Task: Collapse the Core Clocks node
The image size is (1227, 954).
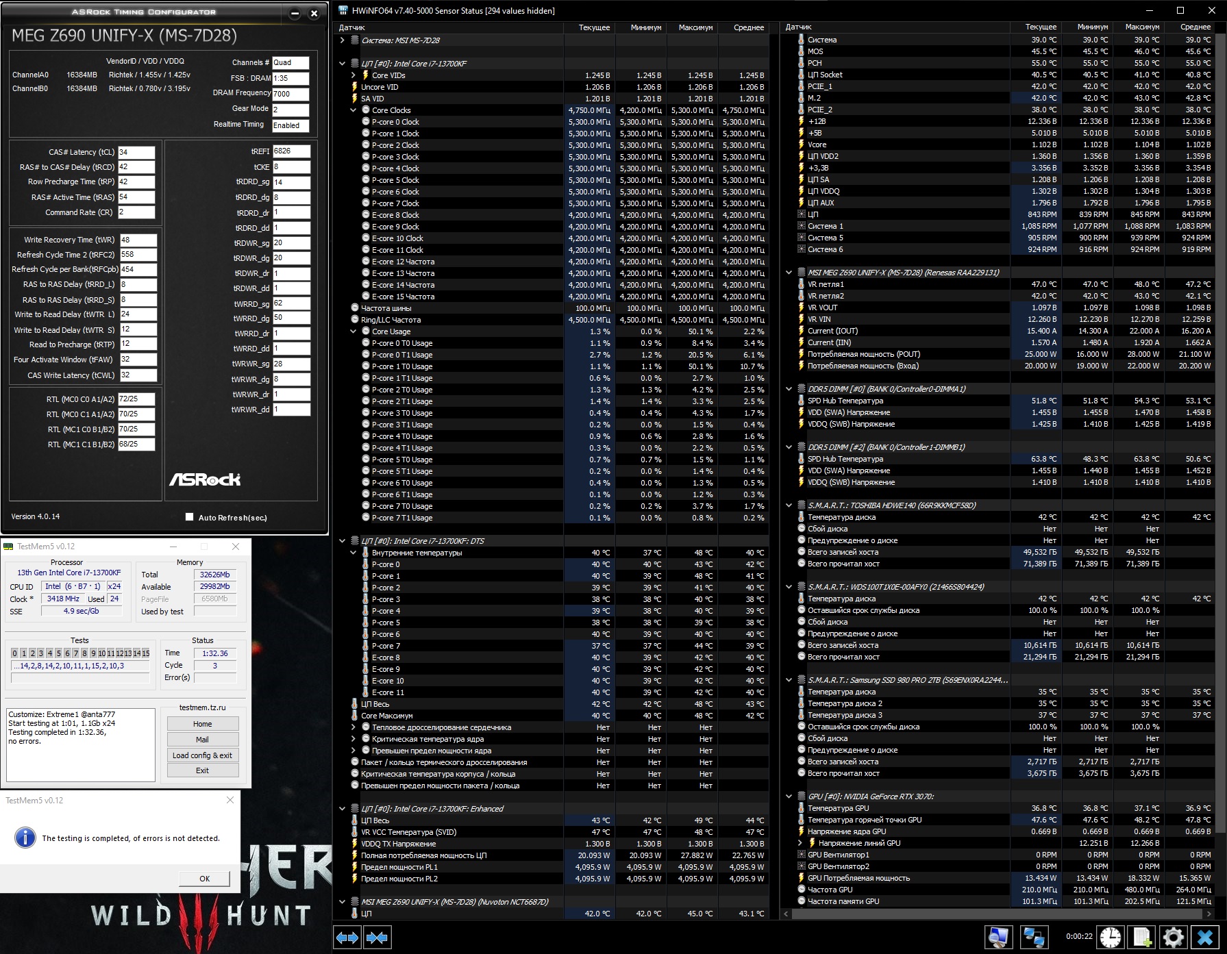Action: [354, 110]
